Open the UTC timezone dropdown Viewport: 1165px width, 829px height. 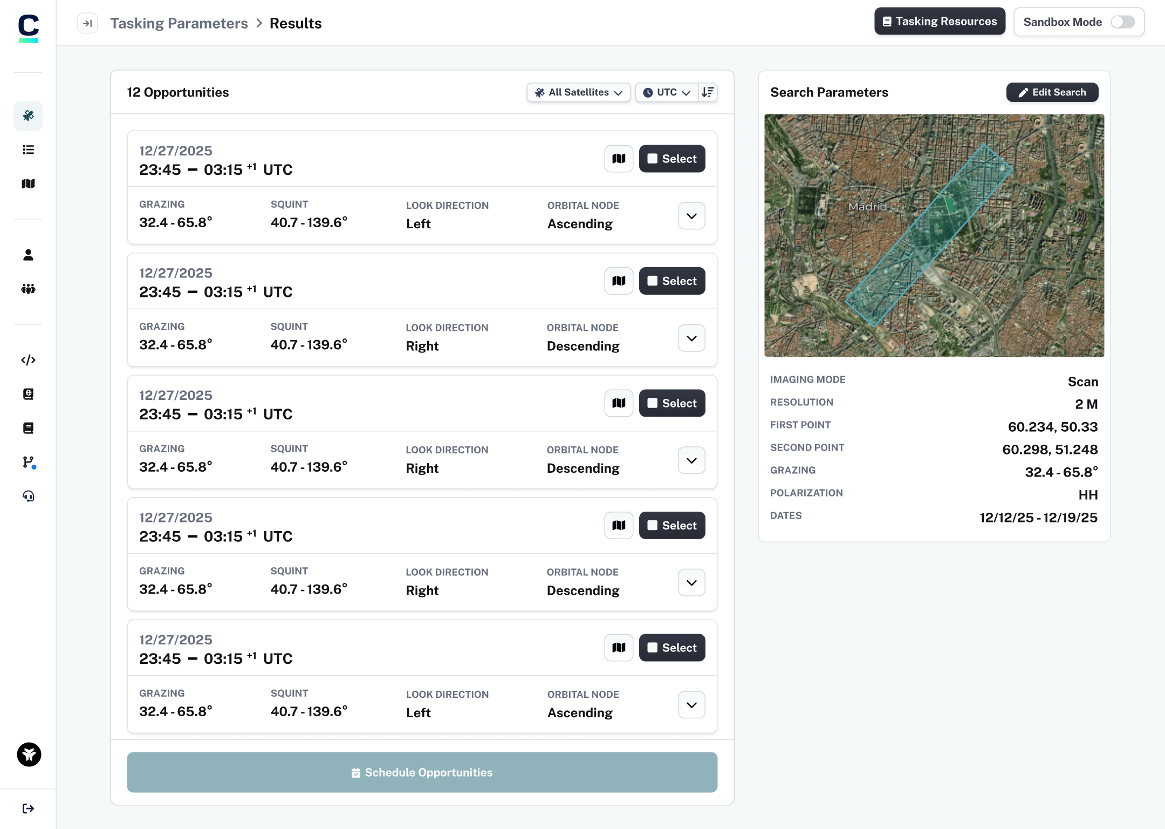pos(667,92)
